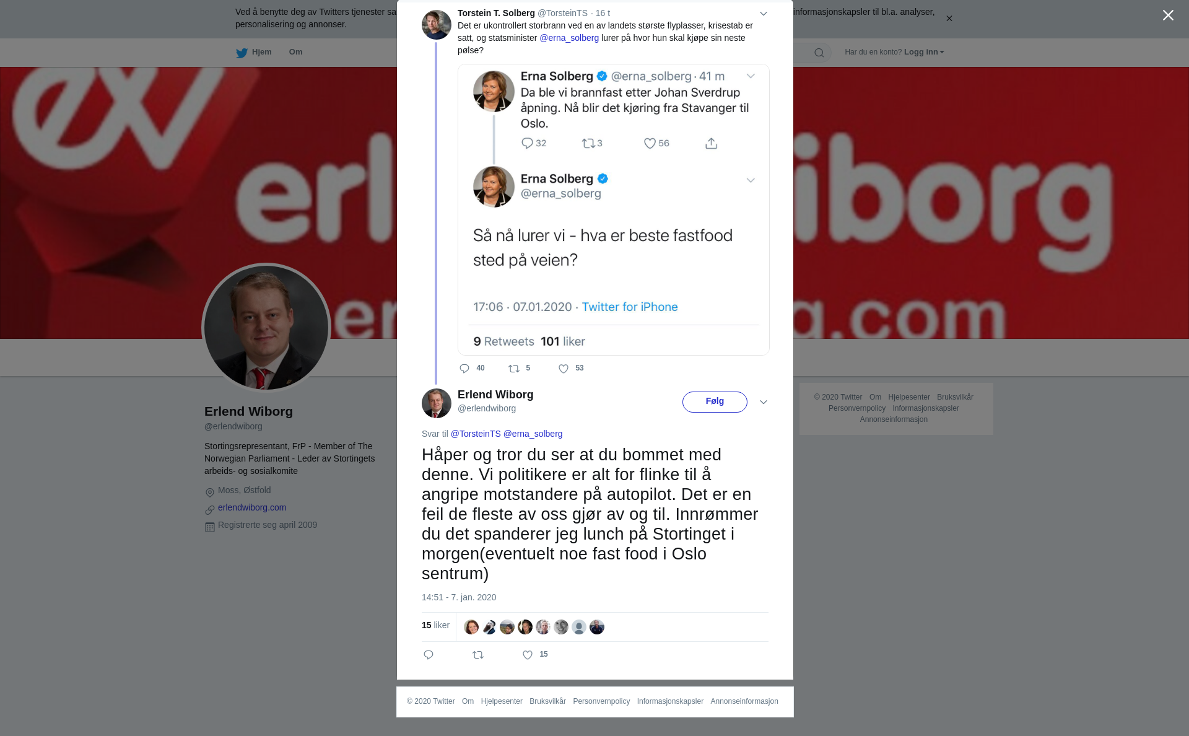
Task: Retweet Torstein T. Solberg's tweet
Action: tap(514, 369)
